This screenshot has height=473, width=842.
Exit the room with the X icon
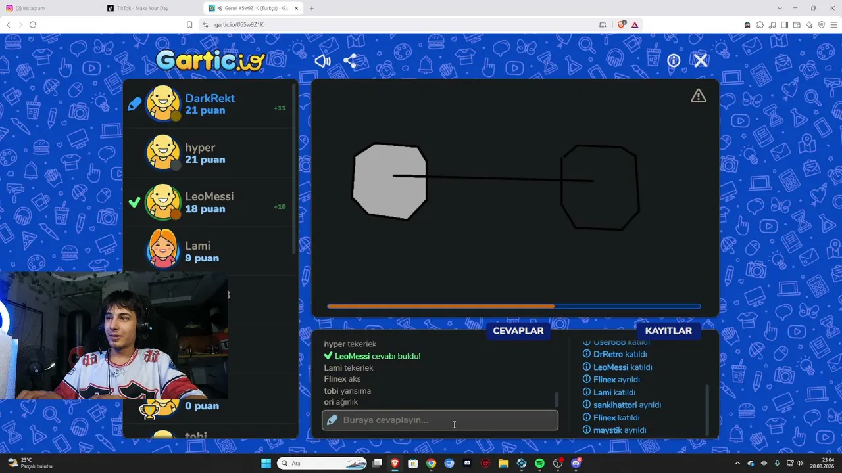(x=701, y=61)
